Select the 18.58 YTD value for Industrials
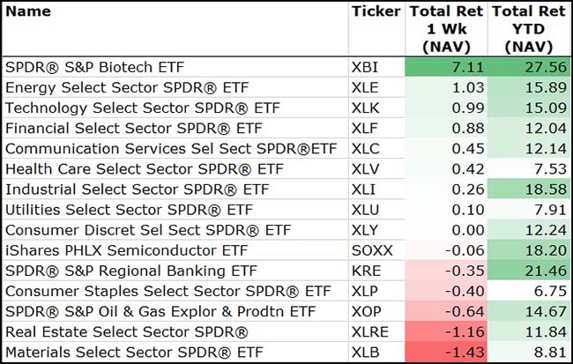This screenshot has width=573, height=364. pos(528,189)
